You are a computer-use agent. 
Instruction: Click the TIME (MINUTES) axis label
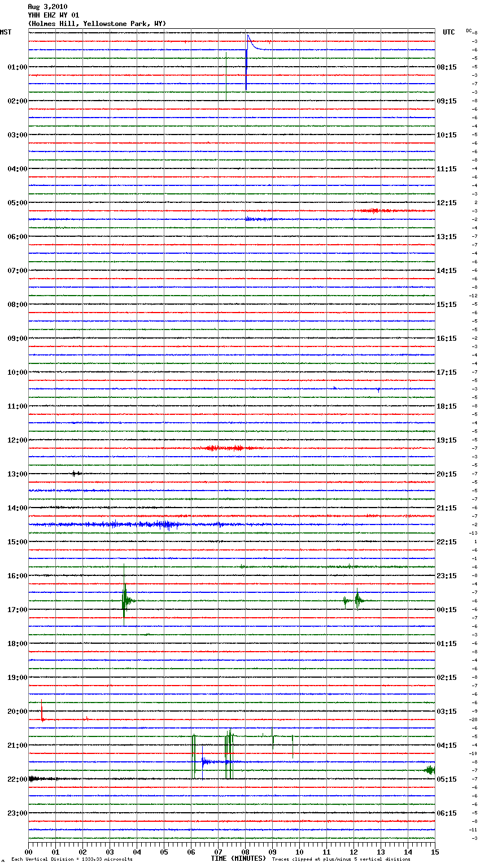tap(238, 859)
